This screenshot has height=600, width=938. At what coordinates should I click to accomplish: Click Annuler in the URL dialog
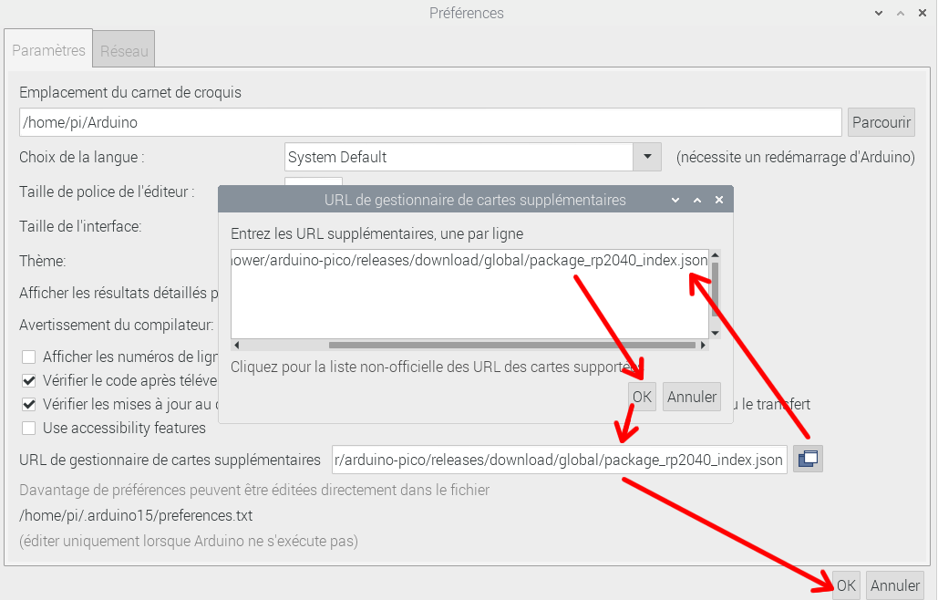click(692, 397)
